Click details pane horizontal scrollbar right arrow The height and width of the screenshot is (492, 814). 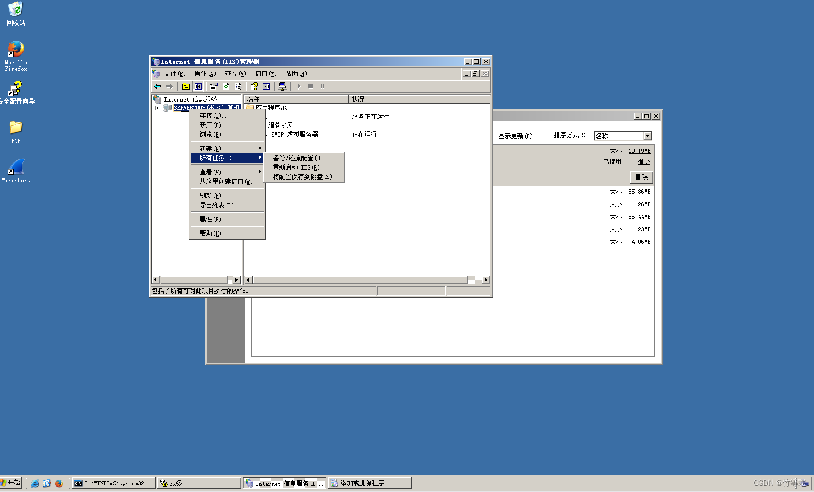486,280
